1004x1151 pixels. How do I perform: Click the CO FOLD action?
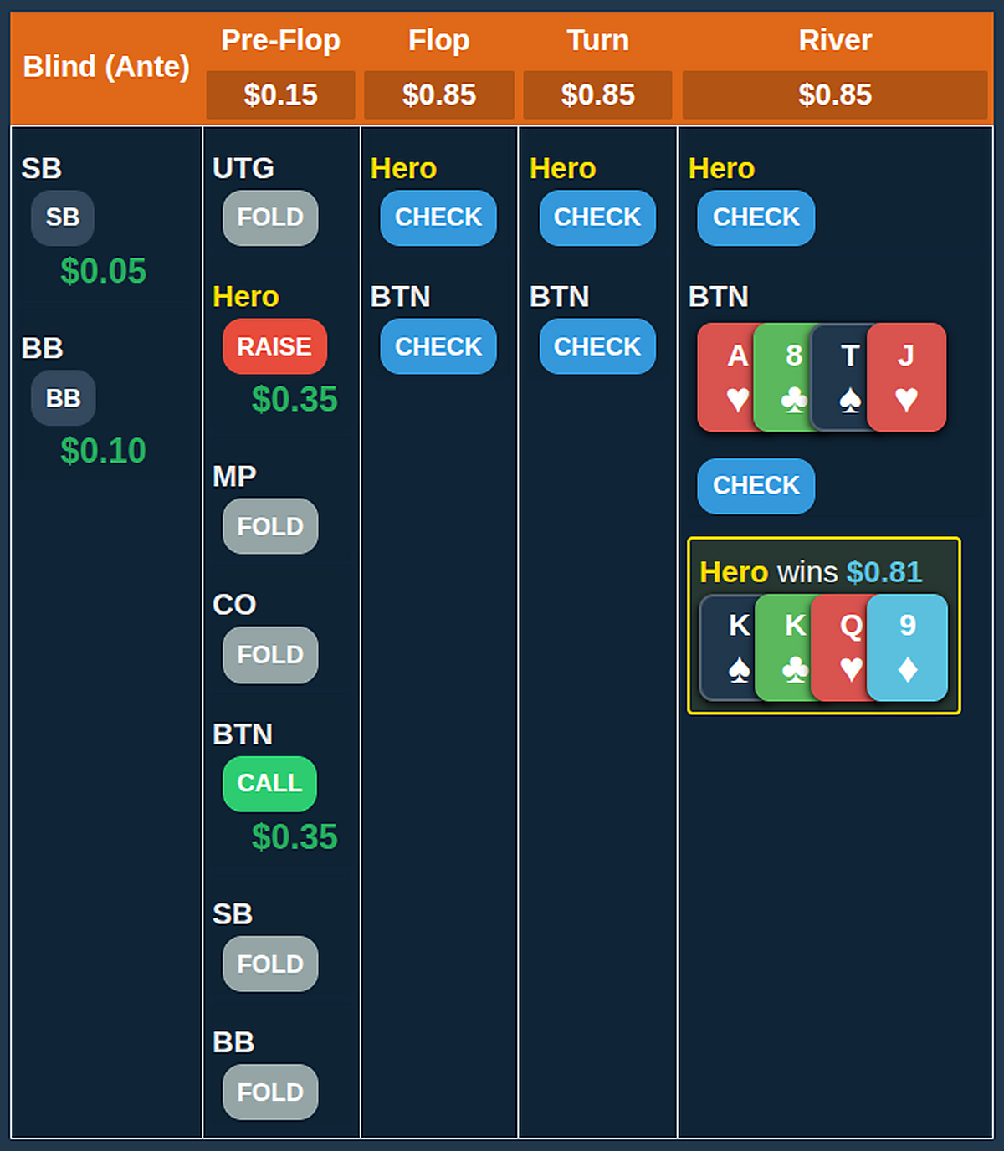coord(270,655)
